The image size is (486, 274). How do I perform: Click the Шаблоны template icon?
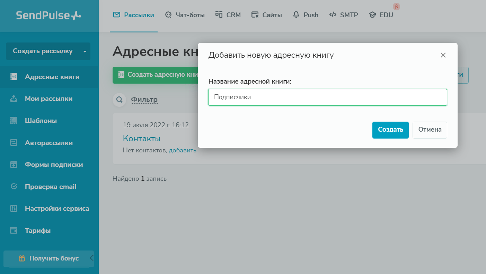click(14, 121)
